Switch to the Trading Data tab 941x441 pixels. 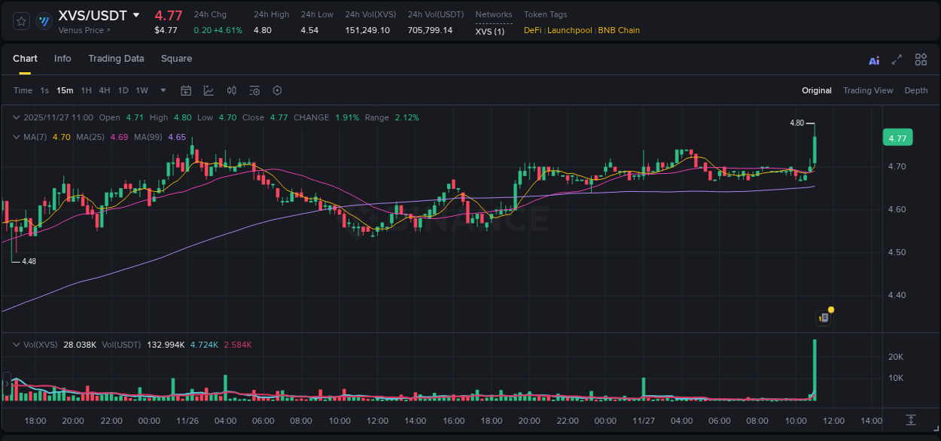click(116, 58)
